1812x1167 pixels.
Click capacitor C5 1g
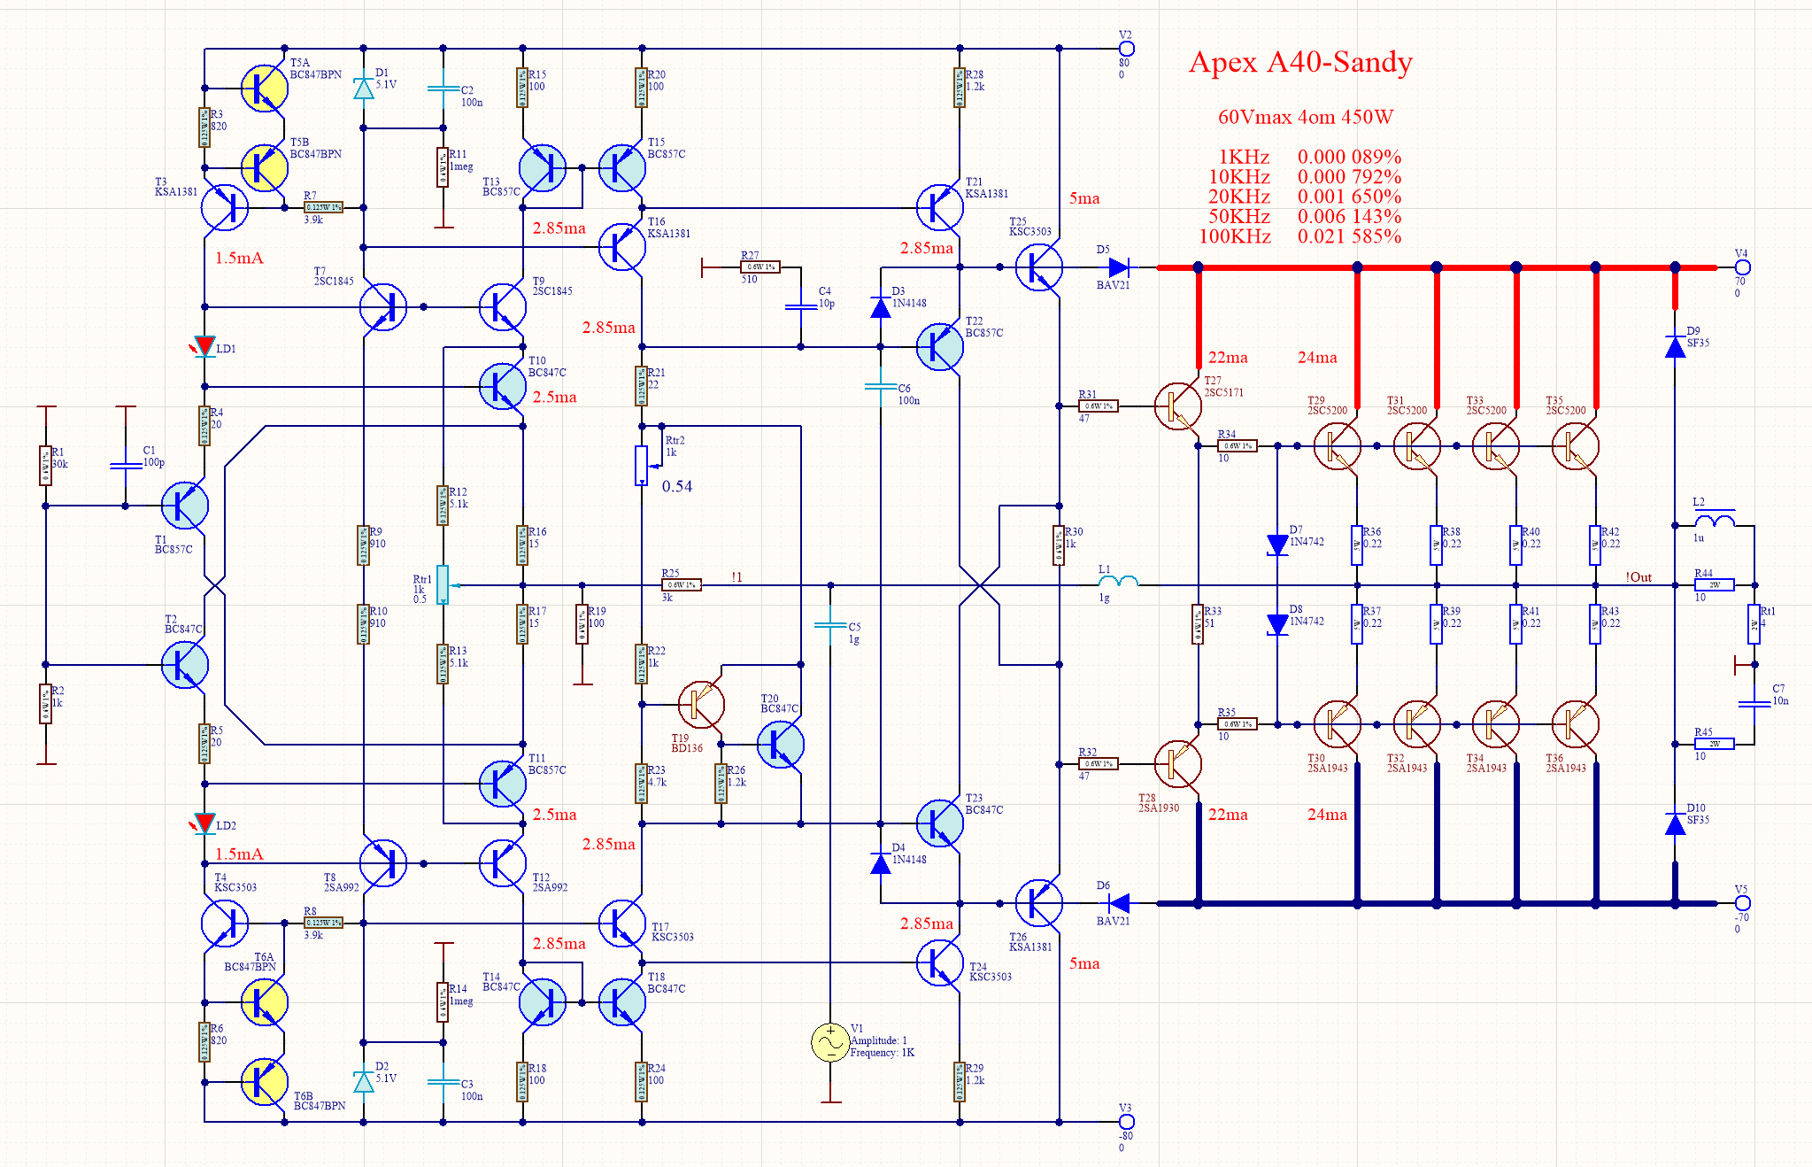click(x=830, y=625)
